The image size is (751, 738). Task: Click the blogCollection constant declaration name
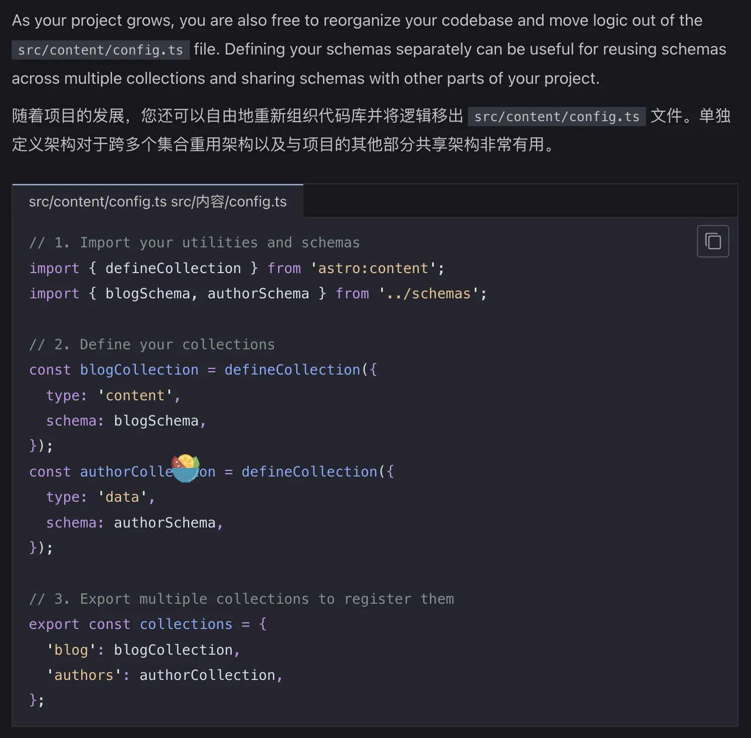coord(139,370)
